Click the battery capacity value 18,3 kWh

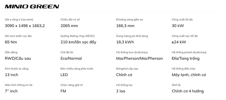(x=125, y=42)
